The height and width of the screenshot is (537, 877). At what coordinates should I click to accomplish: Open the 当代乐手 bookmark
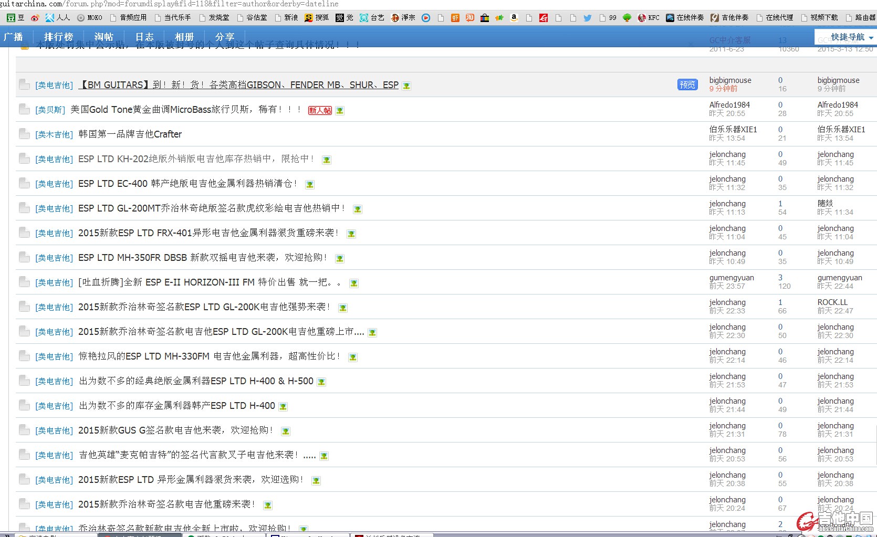(173, 18)
